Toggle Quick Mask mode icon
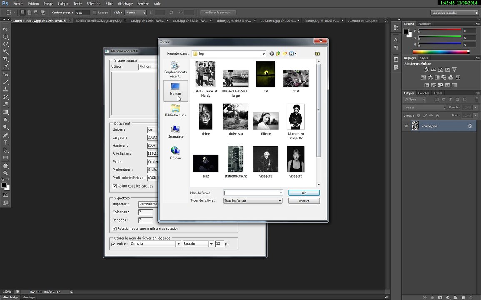This screenshot has width=481, height=300. [x=5, y=195]
